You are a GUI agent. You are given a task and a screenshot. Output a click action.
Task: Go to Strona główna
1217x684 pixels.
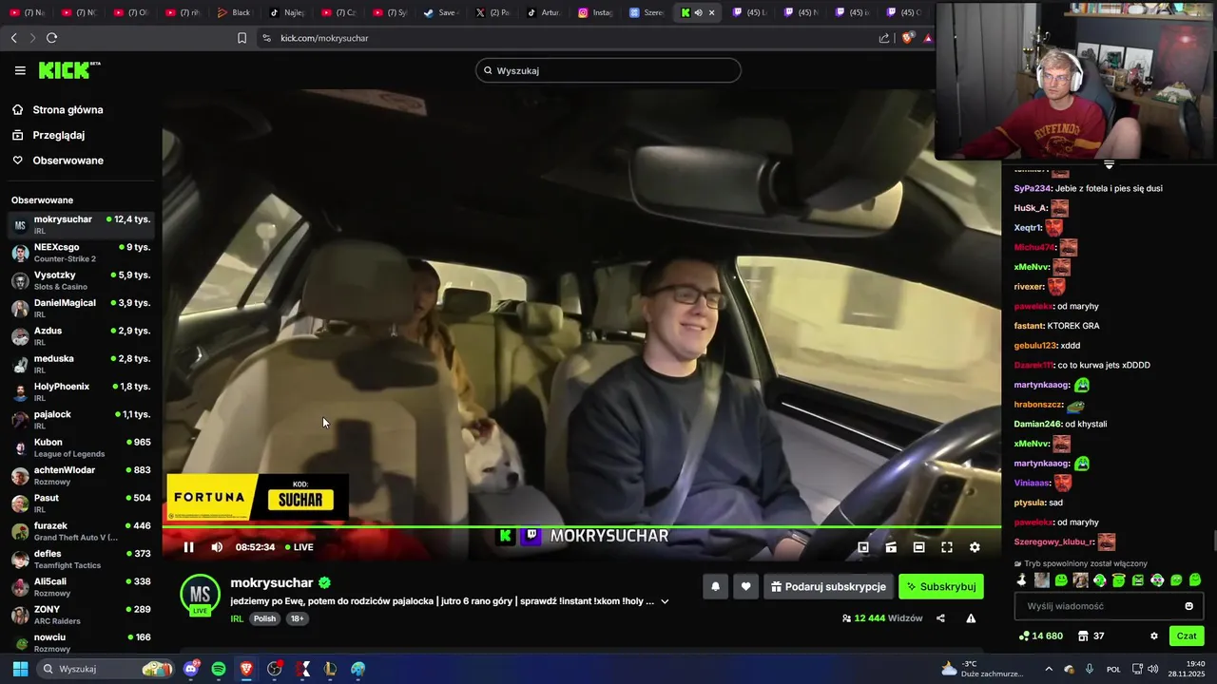[x=68, y=110]
